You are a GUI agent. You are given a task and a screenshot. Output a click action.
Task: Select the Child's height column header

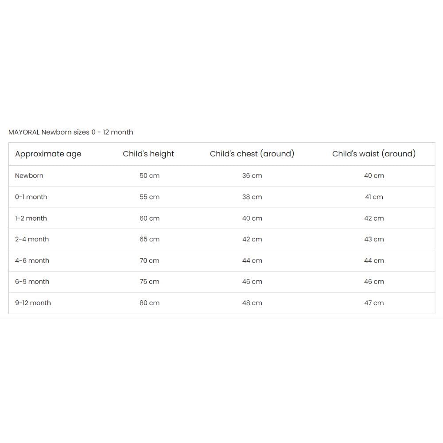tap(148, 154)
